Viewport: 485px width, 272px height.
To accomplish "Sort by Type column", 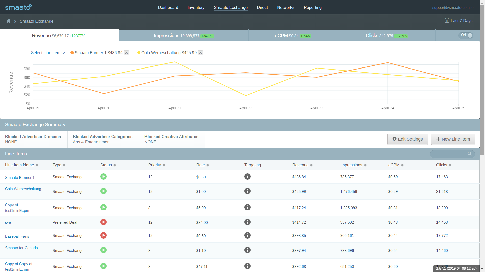I will [59, 165].
